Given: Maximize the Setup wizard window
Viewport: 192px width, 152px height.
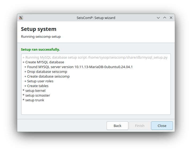Looking at the screenshot, I should 165,18.
